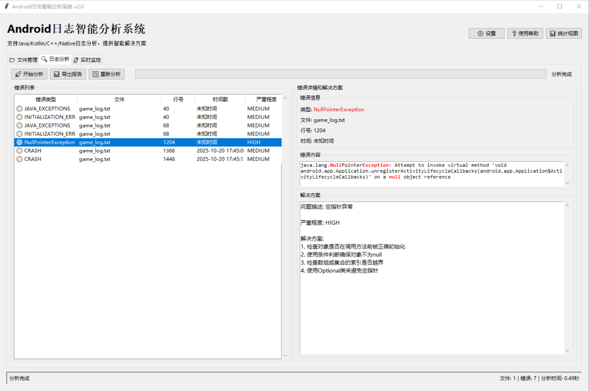Click line number 1204 in error list

pyautogui.click(x=169, y=142)
